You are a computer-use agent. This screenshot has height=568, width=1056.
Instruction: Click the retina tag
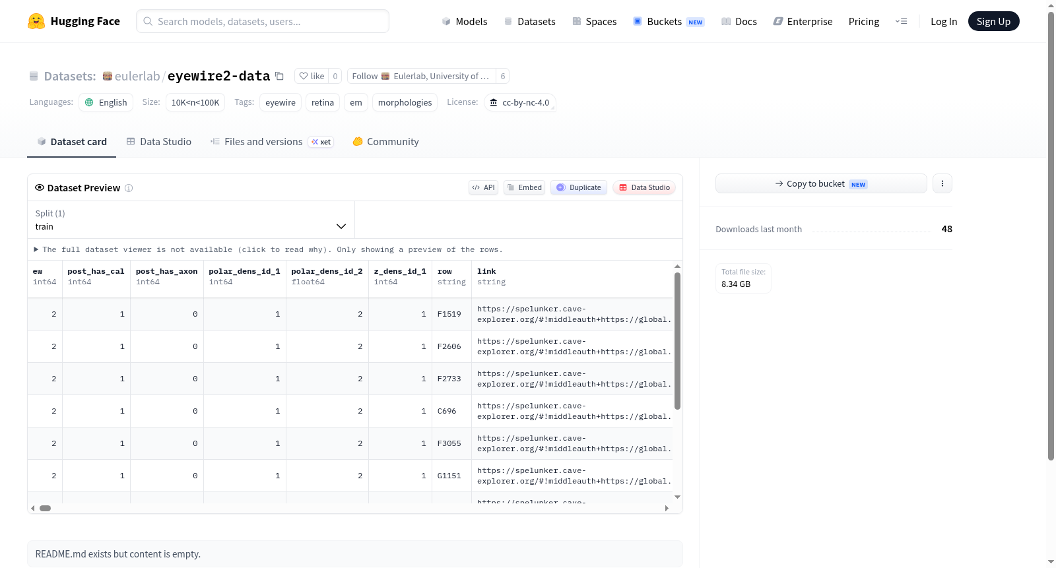click(323, 102)
